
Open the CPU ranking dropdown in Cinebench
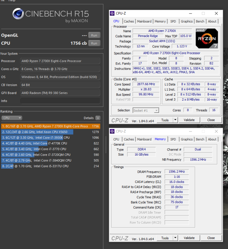click(12, 118)
